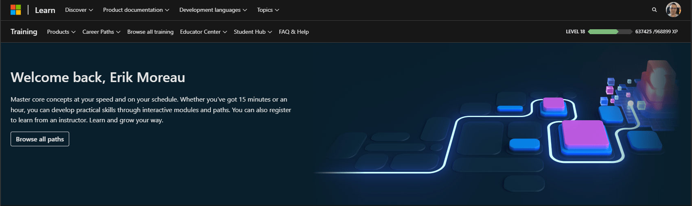Open the user profile avatar
This screenshot has width=692, height=206.
[x=673, y=10]
